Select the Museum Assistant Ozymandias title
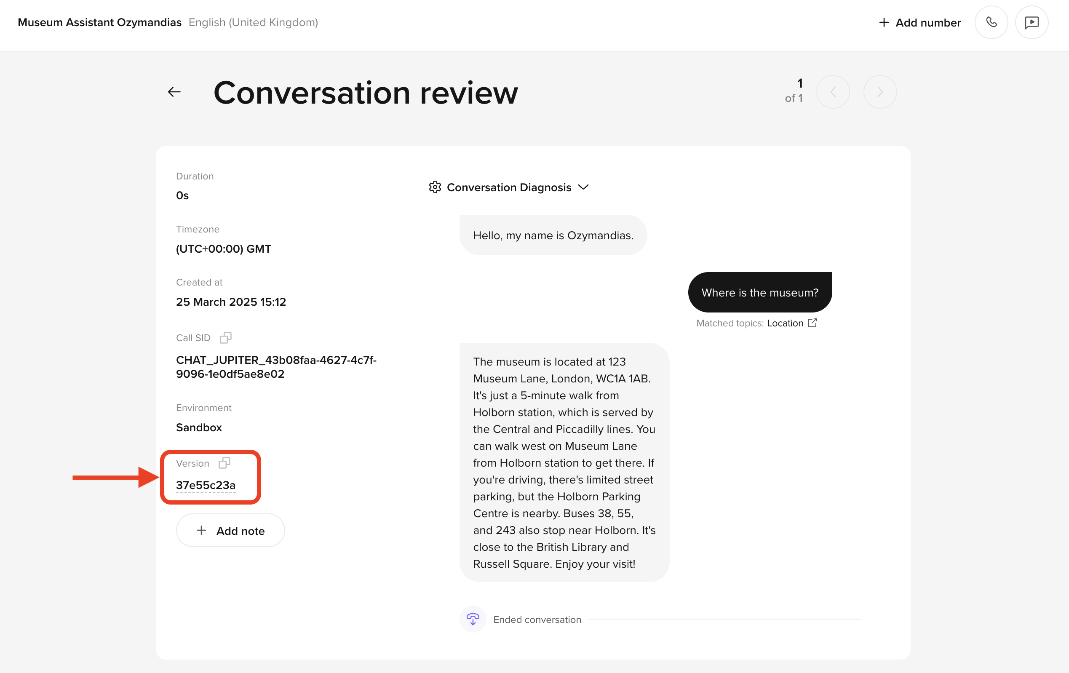The image size is (1069, 673). [99, 22]
